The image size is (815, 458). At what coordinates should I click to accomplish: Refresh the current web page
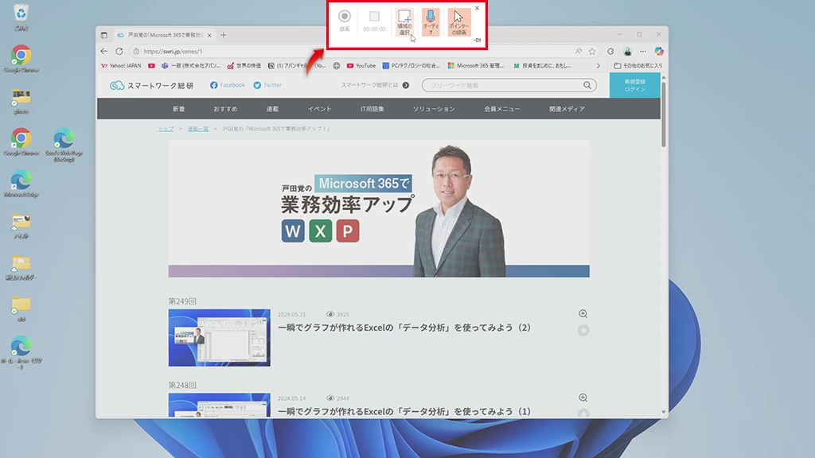pyautogui.click(x=119, y=52)
